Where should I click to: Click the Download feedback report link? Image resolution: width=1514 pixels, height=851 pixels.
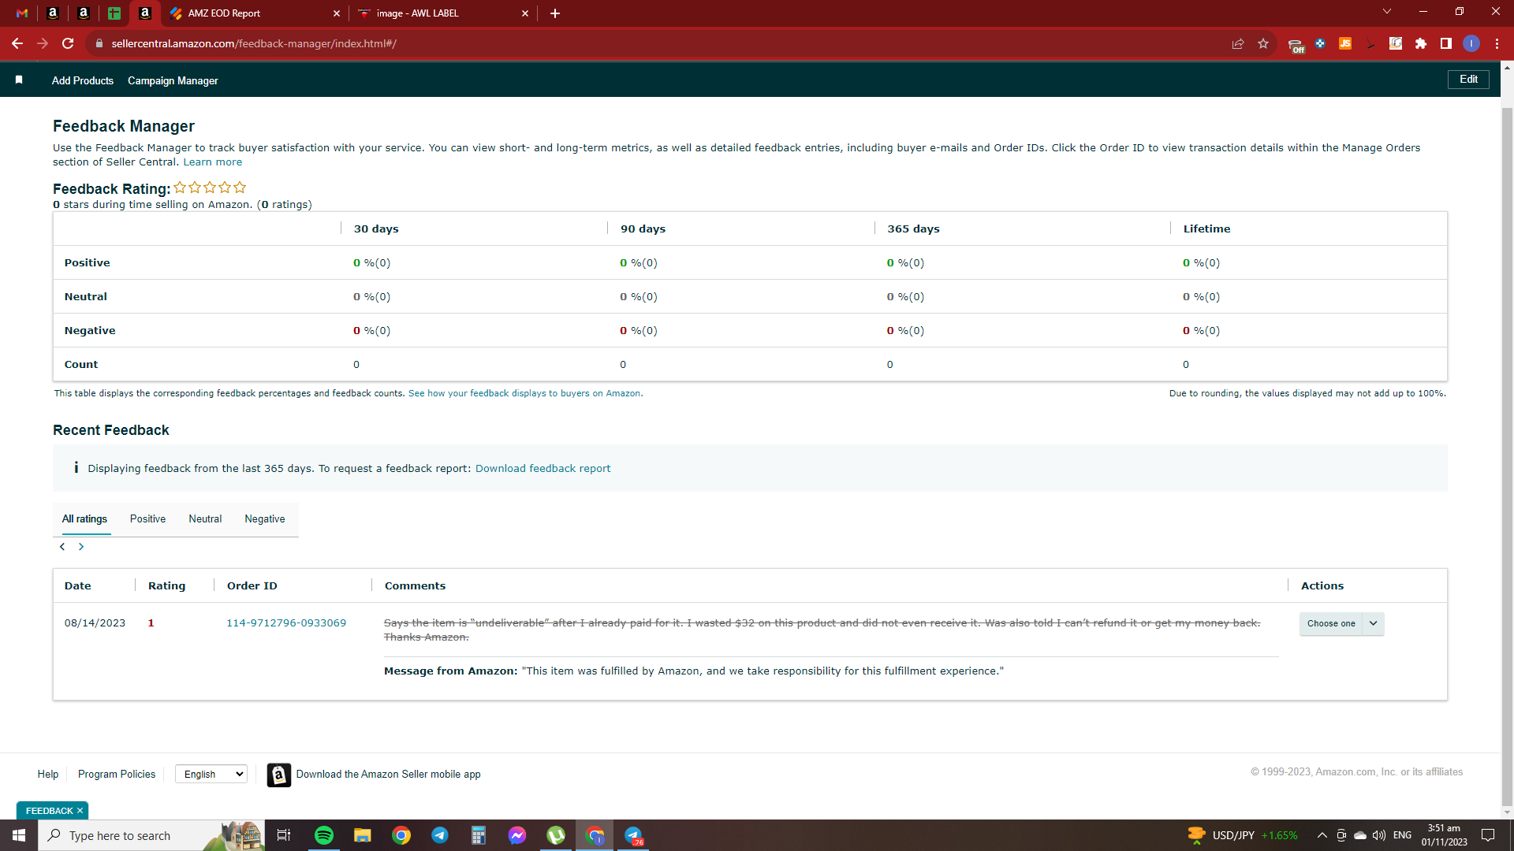(x=543, y=468)
